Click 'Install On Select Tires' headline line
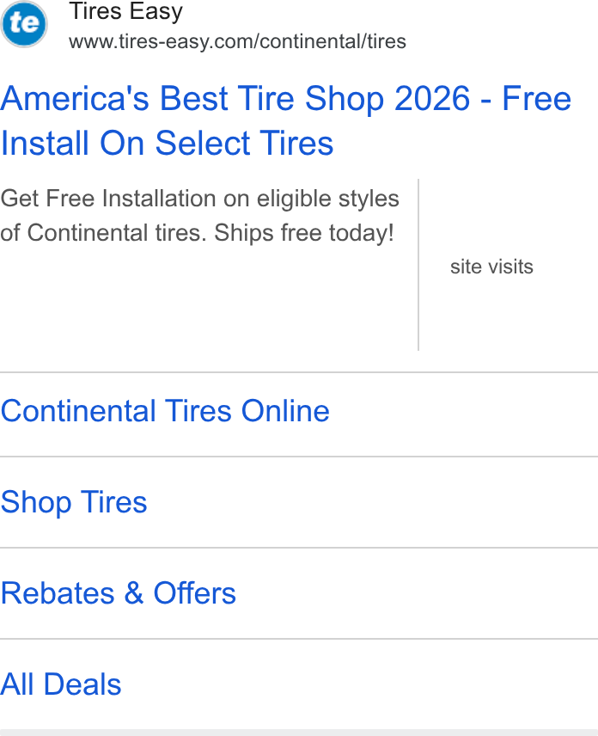This screenshot has width=598, height=736. point(167,144)
